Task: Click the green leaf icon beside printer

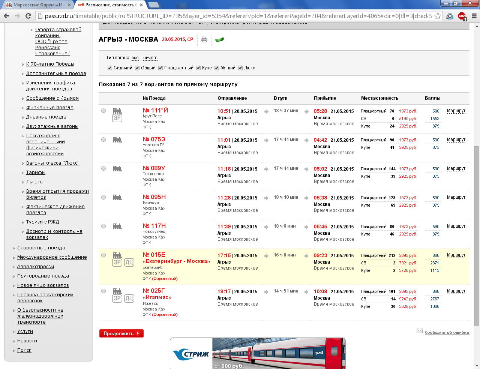Action: (x=219, y=39)
